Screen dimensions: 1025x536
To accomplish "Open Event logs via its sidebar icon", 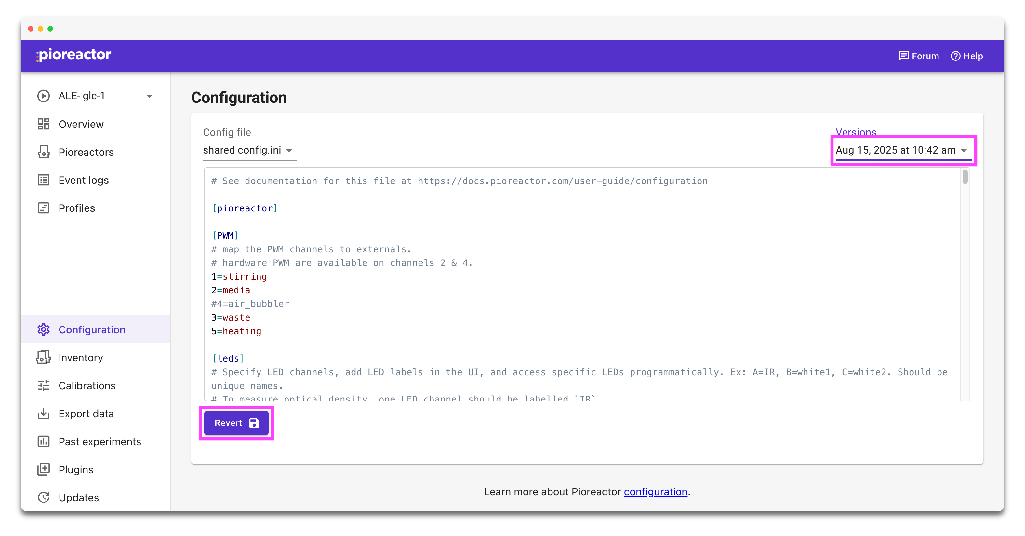I will coord(44,180).
